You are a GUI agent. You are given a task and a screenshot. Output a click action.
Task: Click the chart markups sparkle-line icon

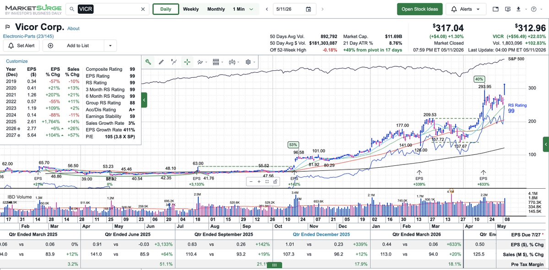tap(200, 62)
